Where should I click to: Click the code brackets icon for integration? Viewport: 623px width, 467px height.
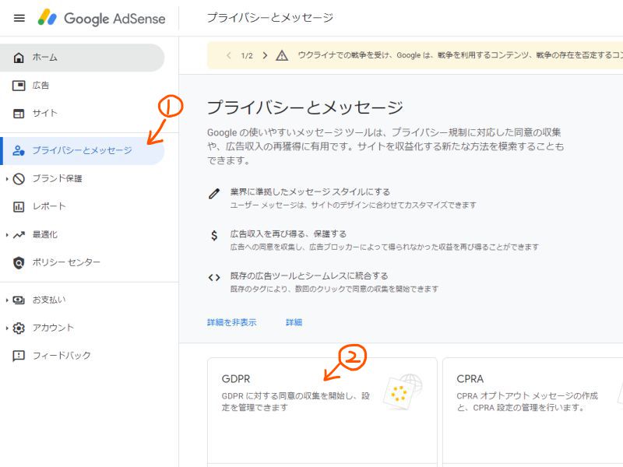(214, 277)
